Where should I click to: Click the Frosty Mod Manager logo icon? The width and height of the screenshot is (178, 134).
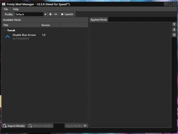click(x=4, y=4)
